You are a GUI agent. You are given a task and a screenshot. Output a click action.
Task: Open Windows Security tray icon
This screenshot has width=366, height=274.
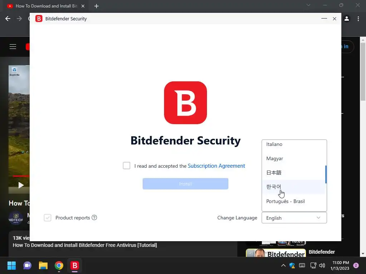pos(292,265)
